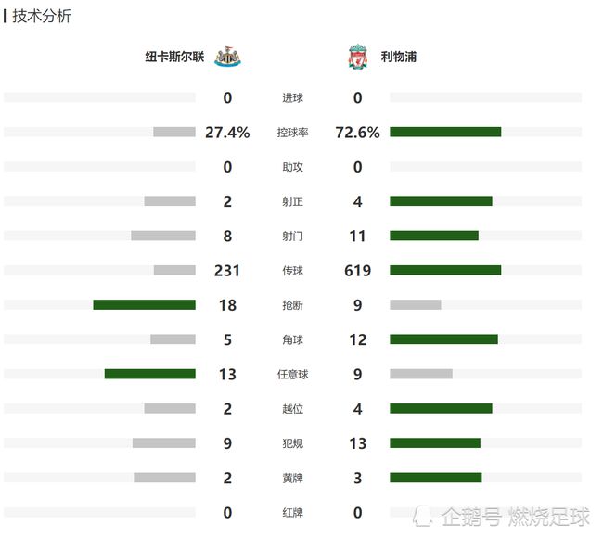Click the 传球 passes label
This screenshot has height=538, width=603.
click(292, 271)
